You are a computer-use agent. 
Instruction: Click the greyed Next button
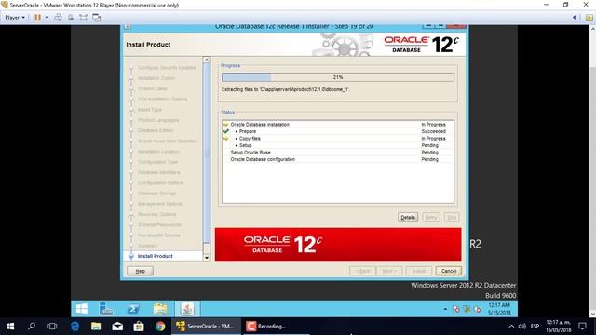point(389,271)
